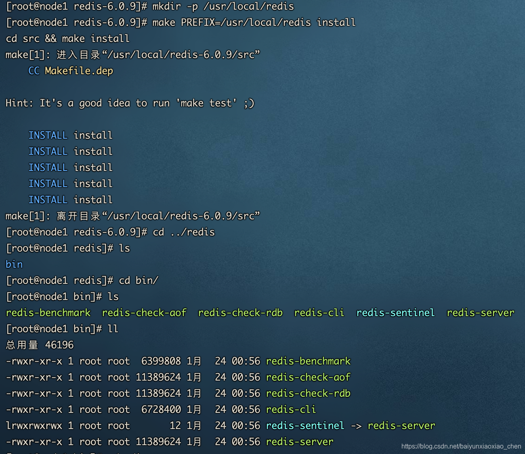The image size is (525, 454).
Task: Click 'redis-server' in the ls output row
Action: click(x=481, y=313)
